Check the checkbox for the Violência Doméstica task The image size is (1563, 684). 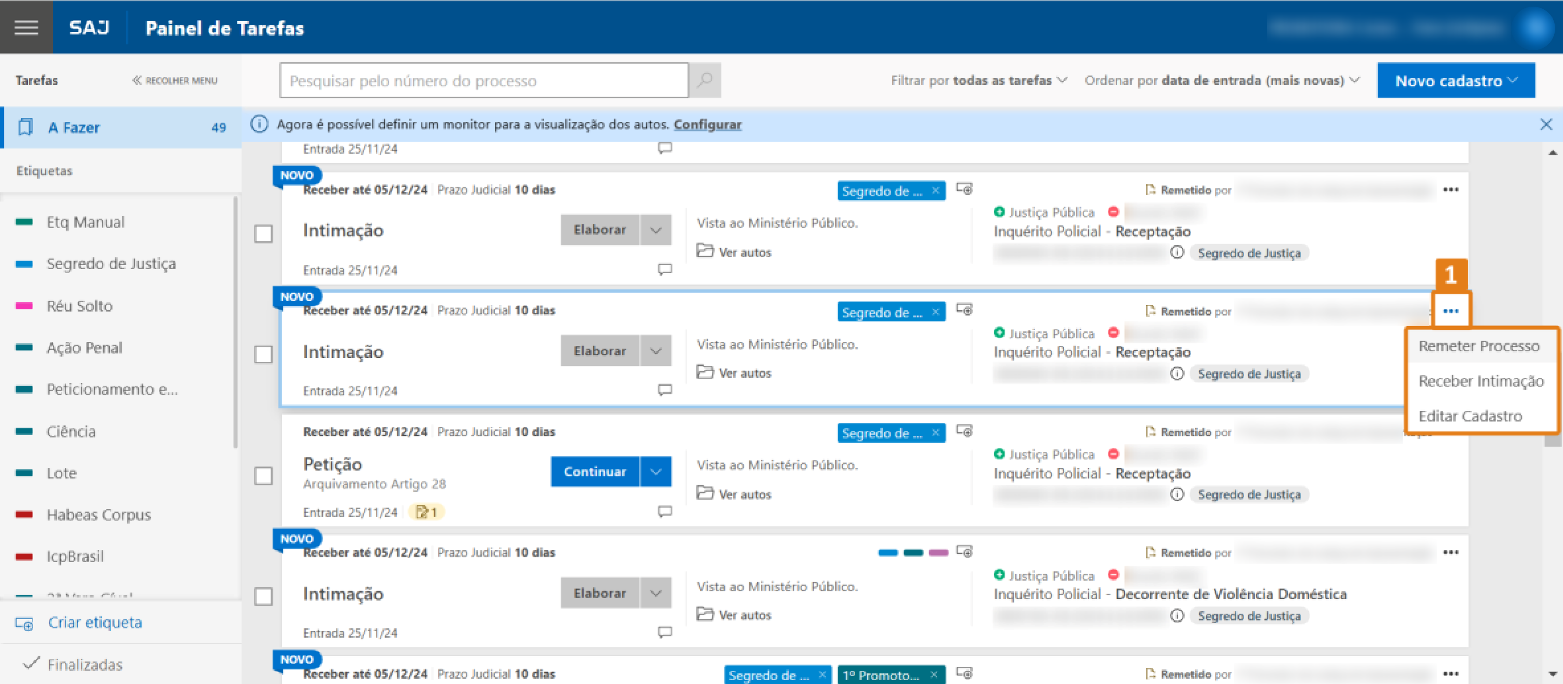[x=264, y=597]
